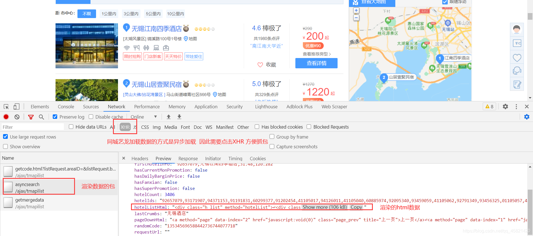Expand 查看推荐房型 for first hotel
Screen dimensions: 533x236
click(316, 54)
